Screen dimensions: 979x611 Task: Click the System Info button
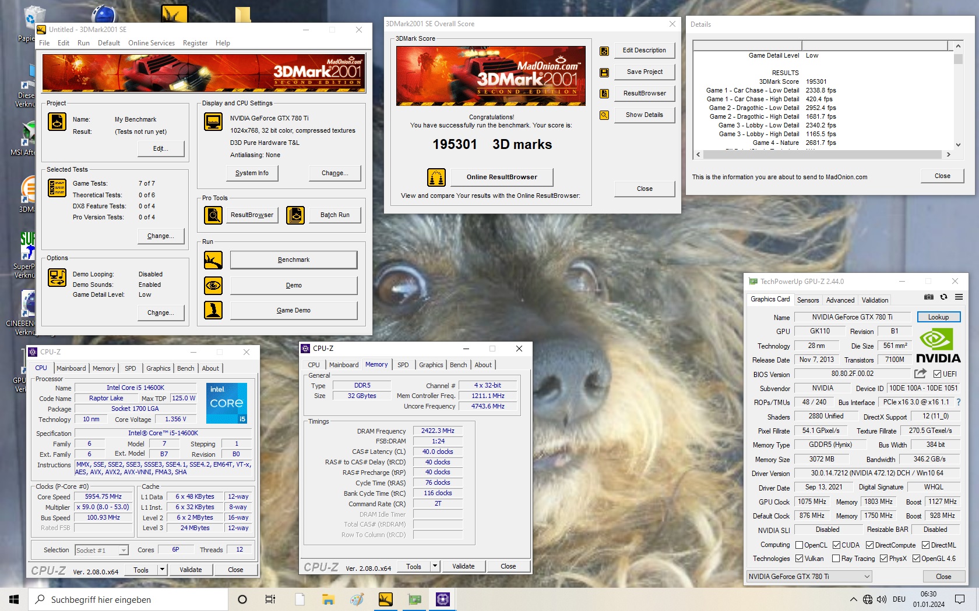pyautogui.click(x=252, y=173)
